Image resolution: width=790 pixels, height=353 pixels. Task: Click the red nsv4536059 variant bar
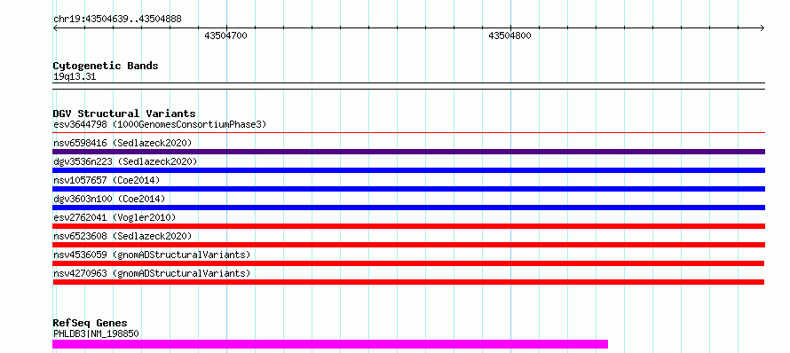coord(408,263)
